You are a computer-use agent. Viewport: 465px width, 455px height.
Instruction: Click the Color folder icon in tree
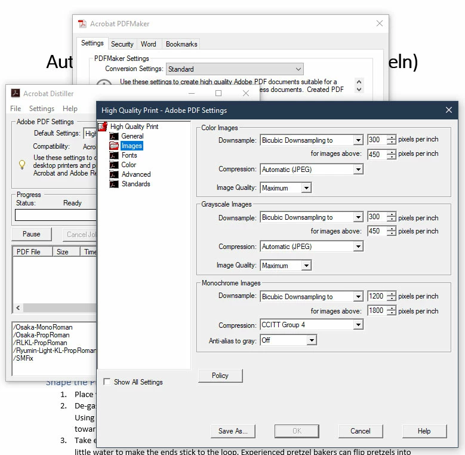(114, 165)
